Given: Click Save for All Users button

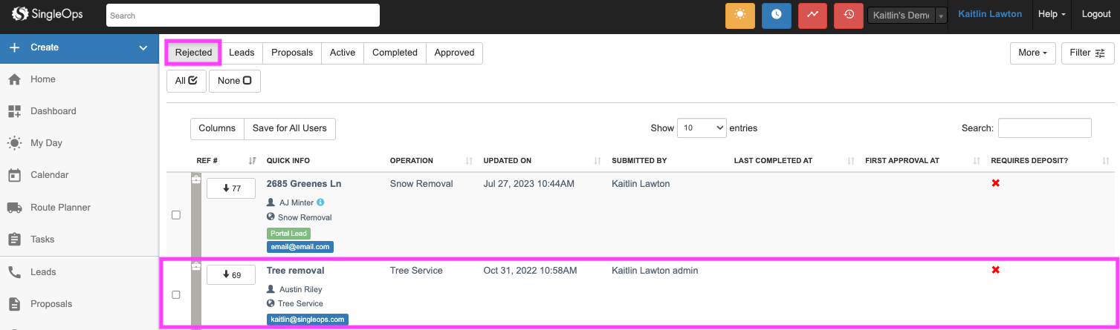Looking at the screenshot, I should pos(289,128).
